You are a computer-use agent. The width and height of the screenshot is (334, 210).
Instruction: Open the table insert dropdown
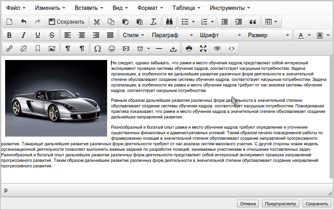point(271,22)
